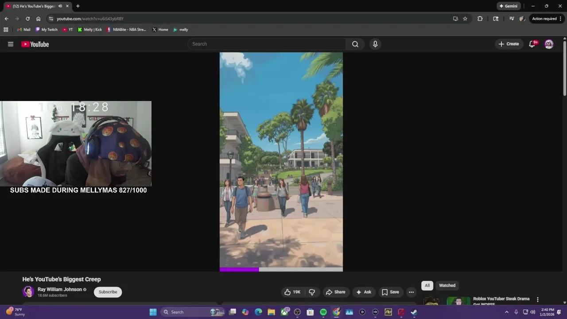
Task: Open Chrome media controls icon
Action: (512, 19)
